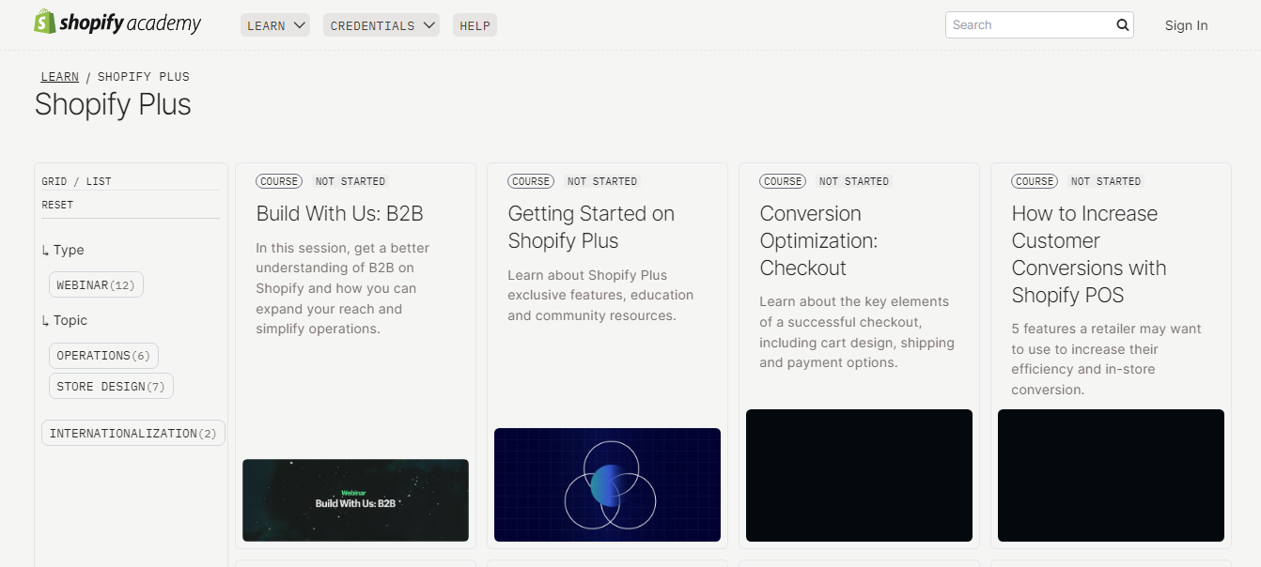Open Build With Us: B2B course title

[x=339, y=214]
